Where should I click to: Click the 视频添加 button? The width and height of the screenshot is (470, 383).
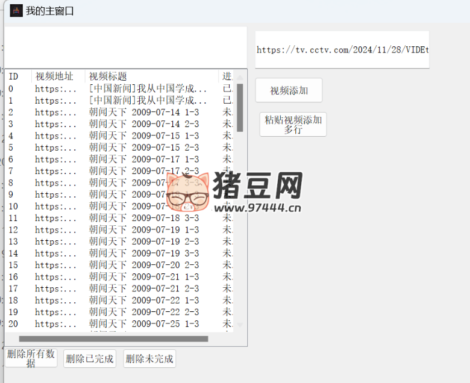pos(289,90)
